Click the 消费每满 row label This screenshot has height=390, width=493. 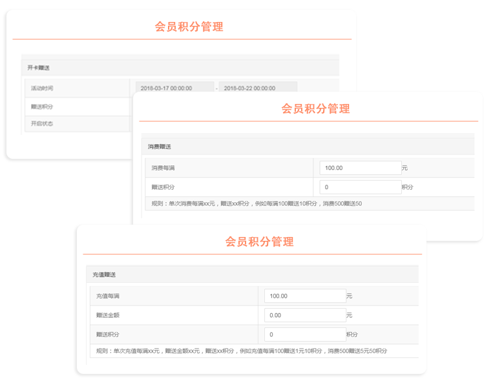pos(163,168)
